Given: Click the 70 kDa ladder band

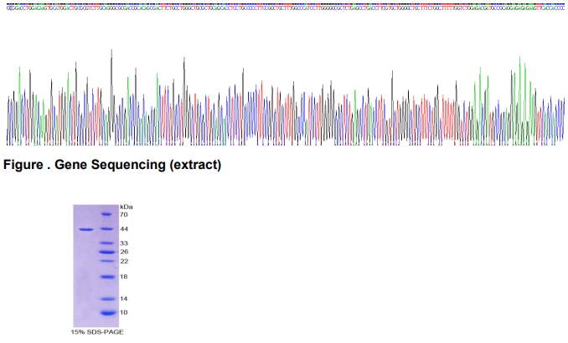Looking at the screenshot, I should 106,215.
